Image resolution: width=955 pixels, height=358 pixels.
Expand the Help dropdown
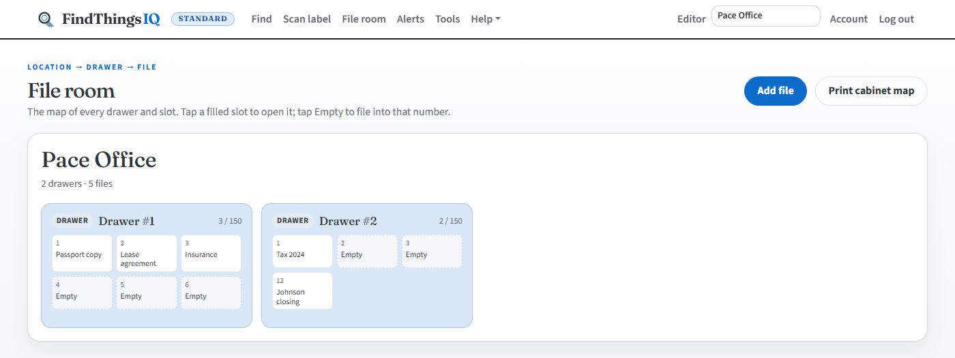pyautogui.click(x=486, y=19)
